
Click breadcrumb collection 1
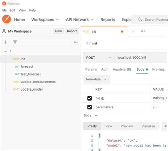pyautogui.click(x=87, y=43)
